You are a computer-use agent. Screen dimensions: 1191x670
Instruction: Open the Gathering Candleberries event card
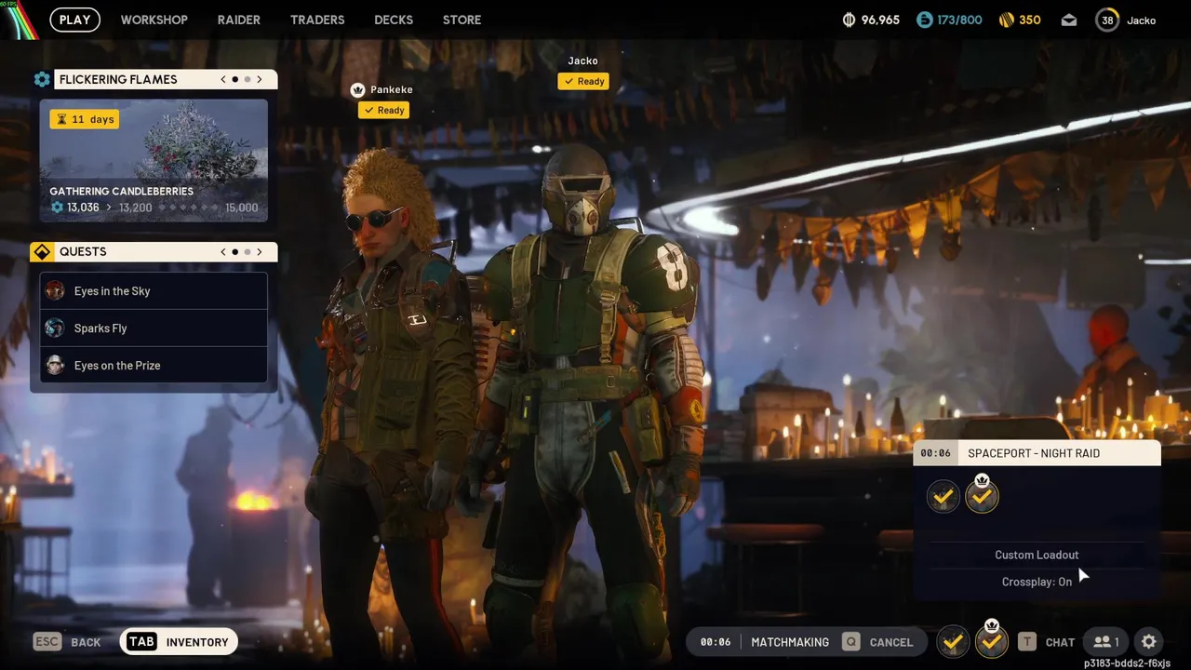(x=154, y=161)
